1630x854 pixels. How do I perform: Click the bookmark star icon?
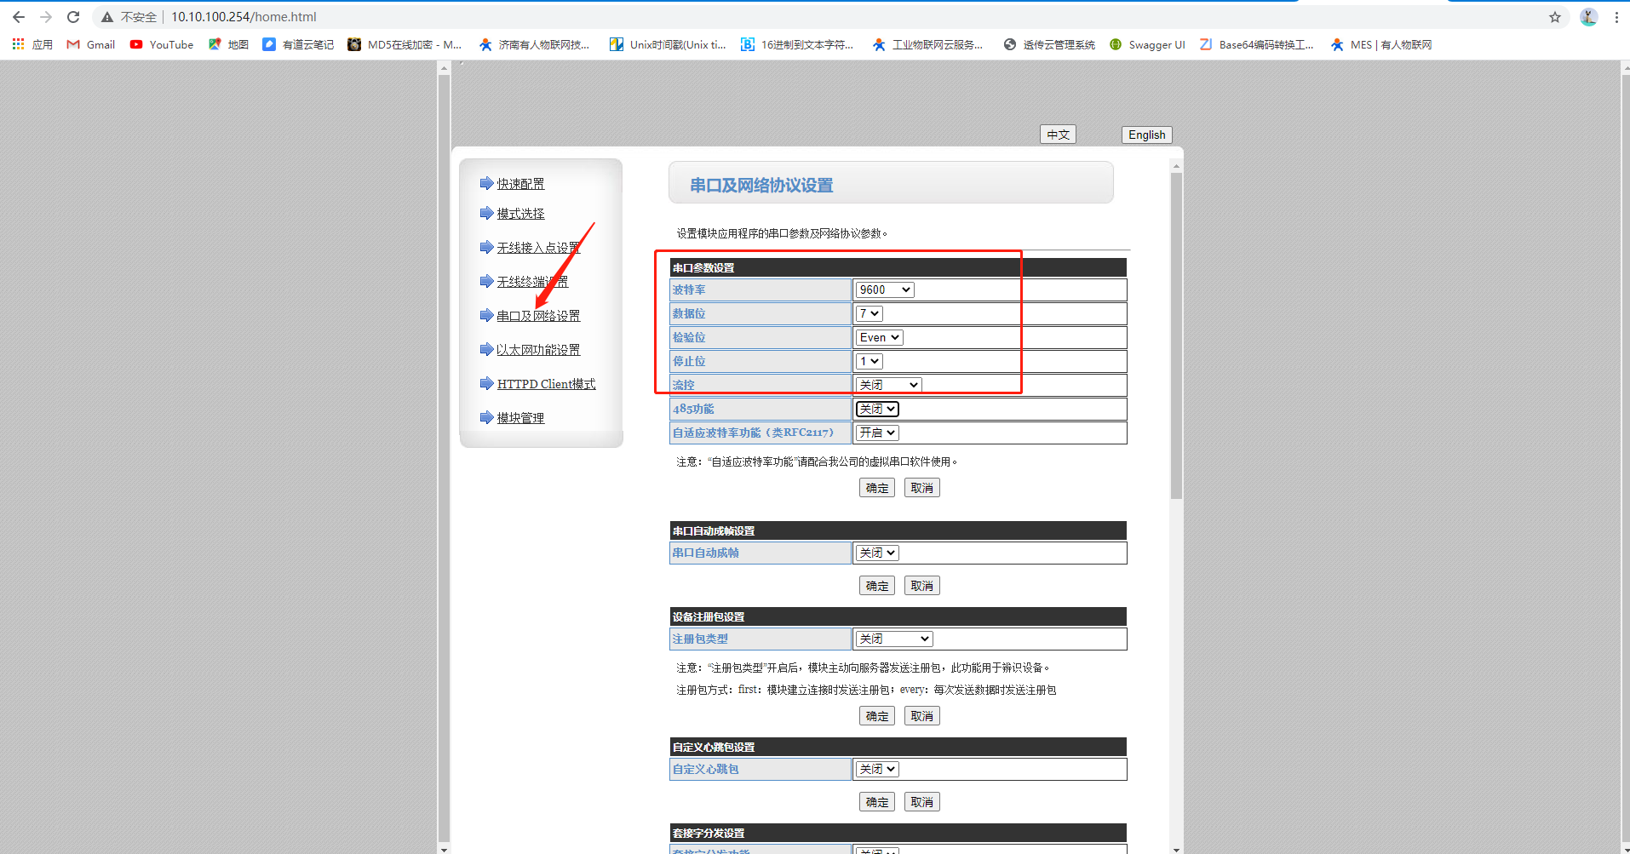[1554, 17]
